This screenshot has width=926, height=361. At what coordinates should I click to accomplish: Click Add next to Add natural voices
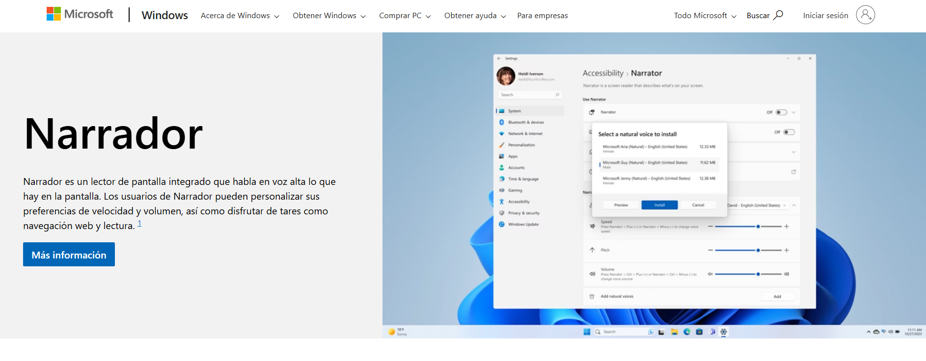click(777, 297)
